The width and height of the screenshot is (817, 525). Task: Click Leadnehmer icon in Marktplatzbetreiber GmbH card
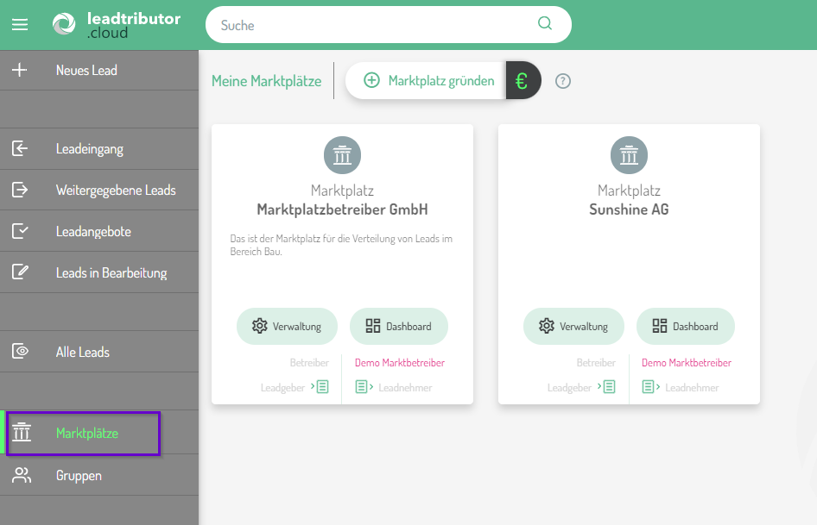pyautogui.click(x=364, y=387)
